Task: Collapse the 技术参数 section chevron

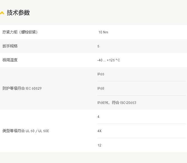Action: pos(2,13)
